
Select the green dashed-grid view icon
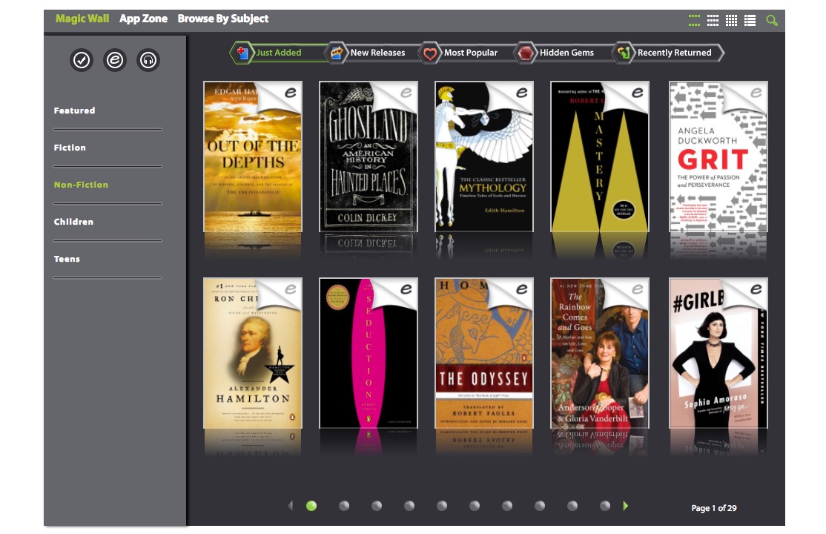click(694, 21)
